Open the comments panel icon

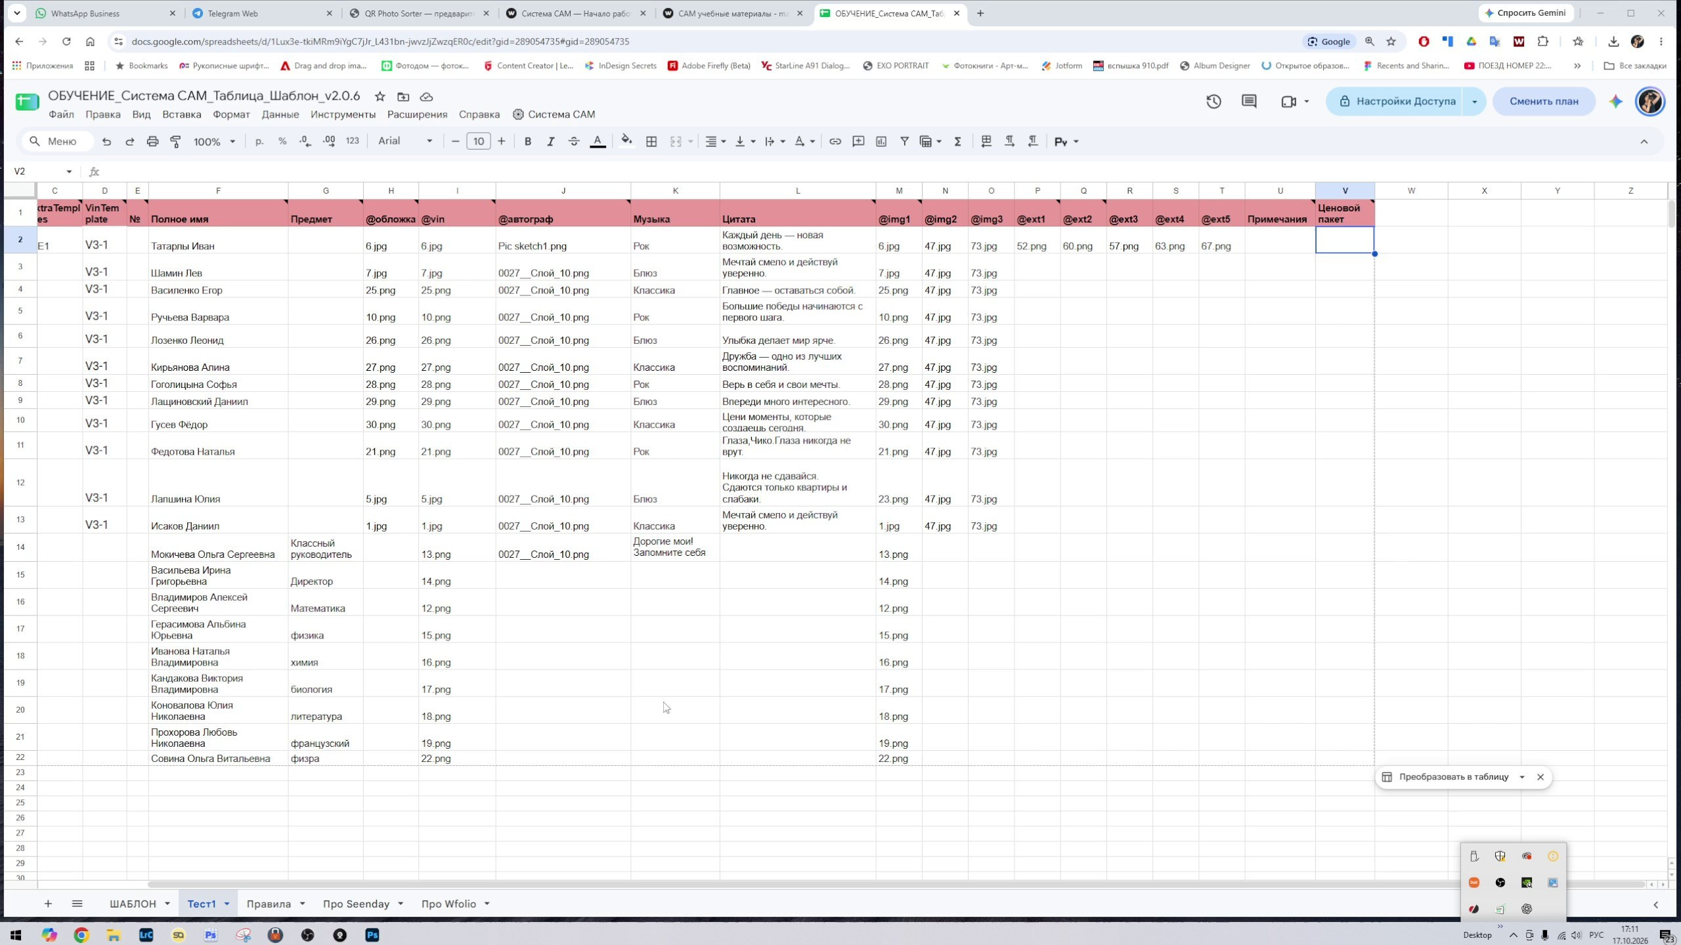pyautogui.click(x=1249, y=101)
